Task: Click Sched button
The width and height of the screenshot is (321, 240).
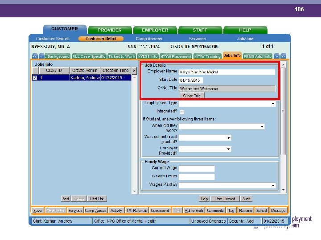Action: pyautogui.click(x=262, y=210)
